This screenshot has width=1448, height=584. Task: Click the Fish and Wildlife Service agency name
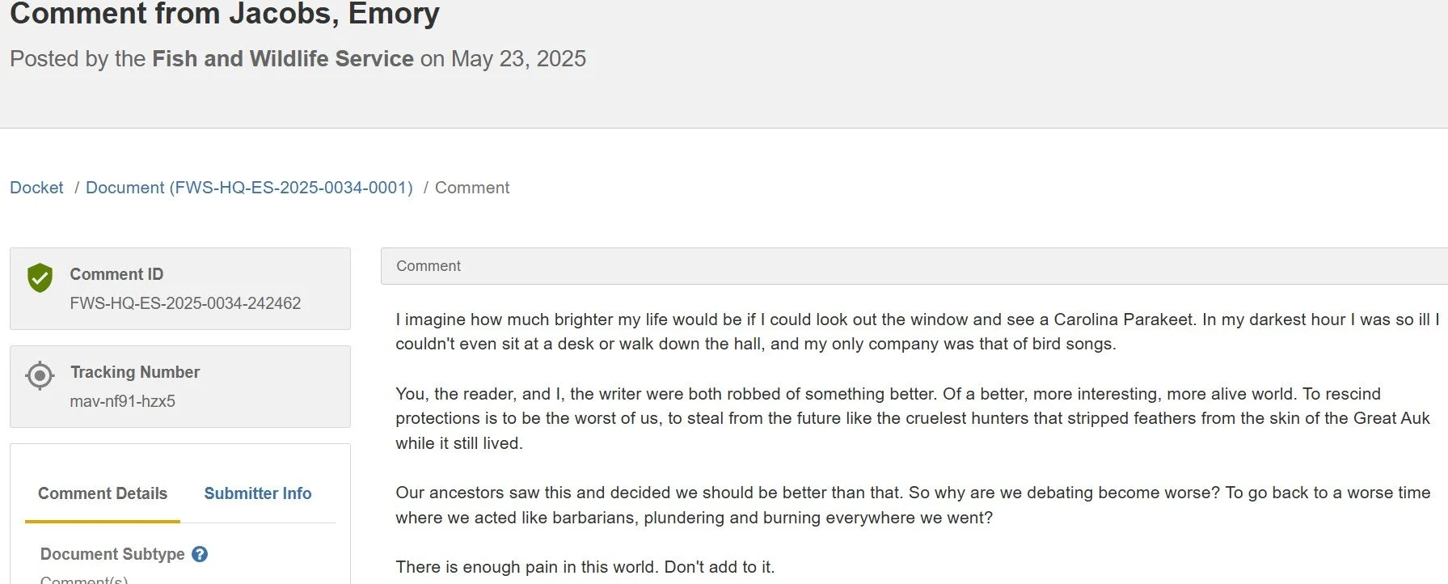pyautogui.click(x=283, y=59)
